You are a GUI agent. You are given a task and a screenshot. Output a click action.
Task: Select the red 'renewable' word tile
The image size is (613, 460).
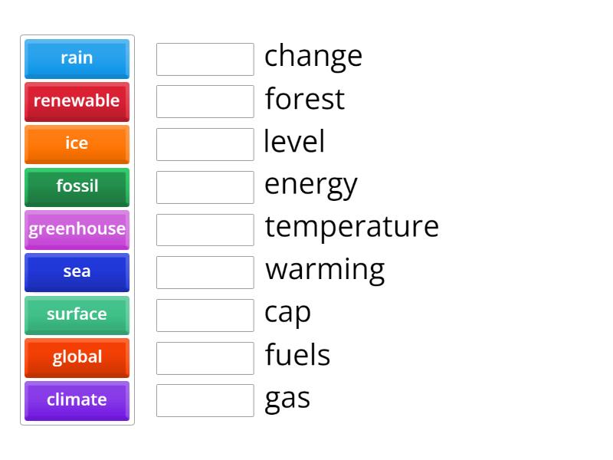click(x=77, y=101)
